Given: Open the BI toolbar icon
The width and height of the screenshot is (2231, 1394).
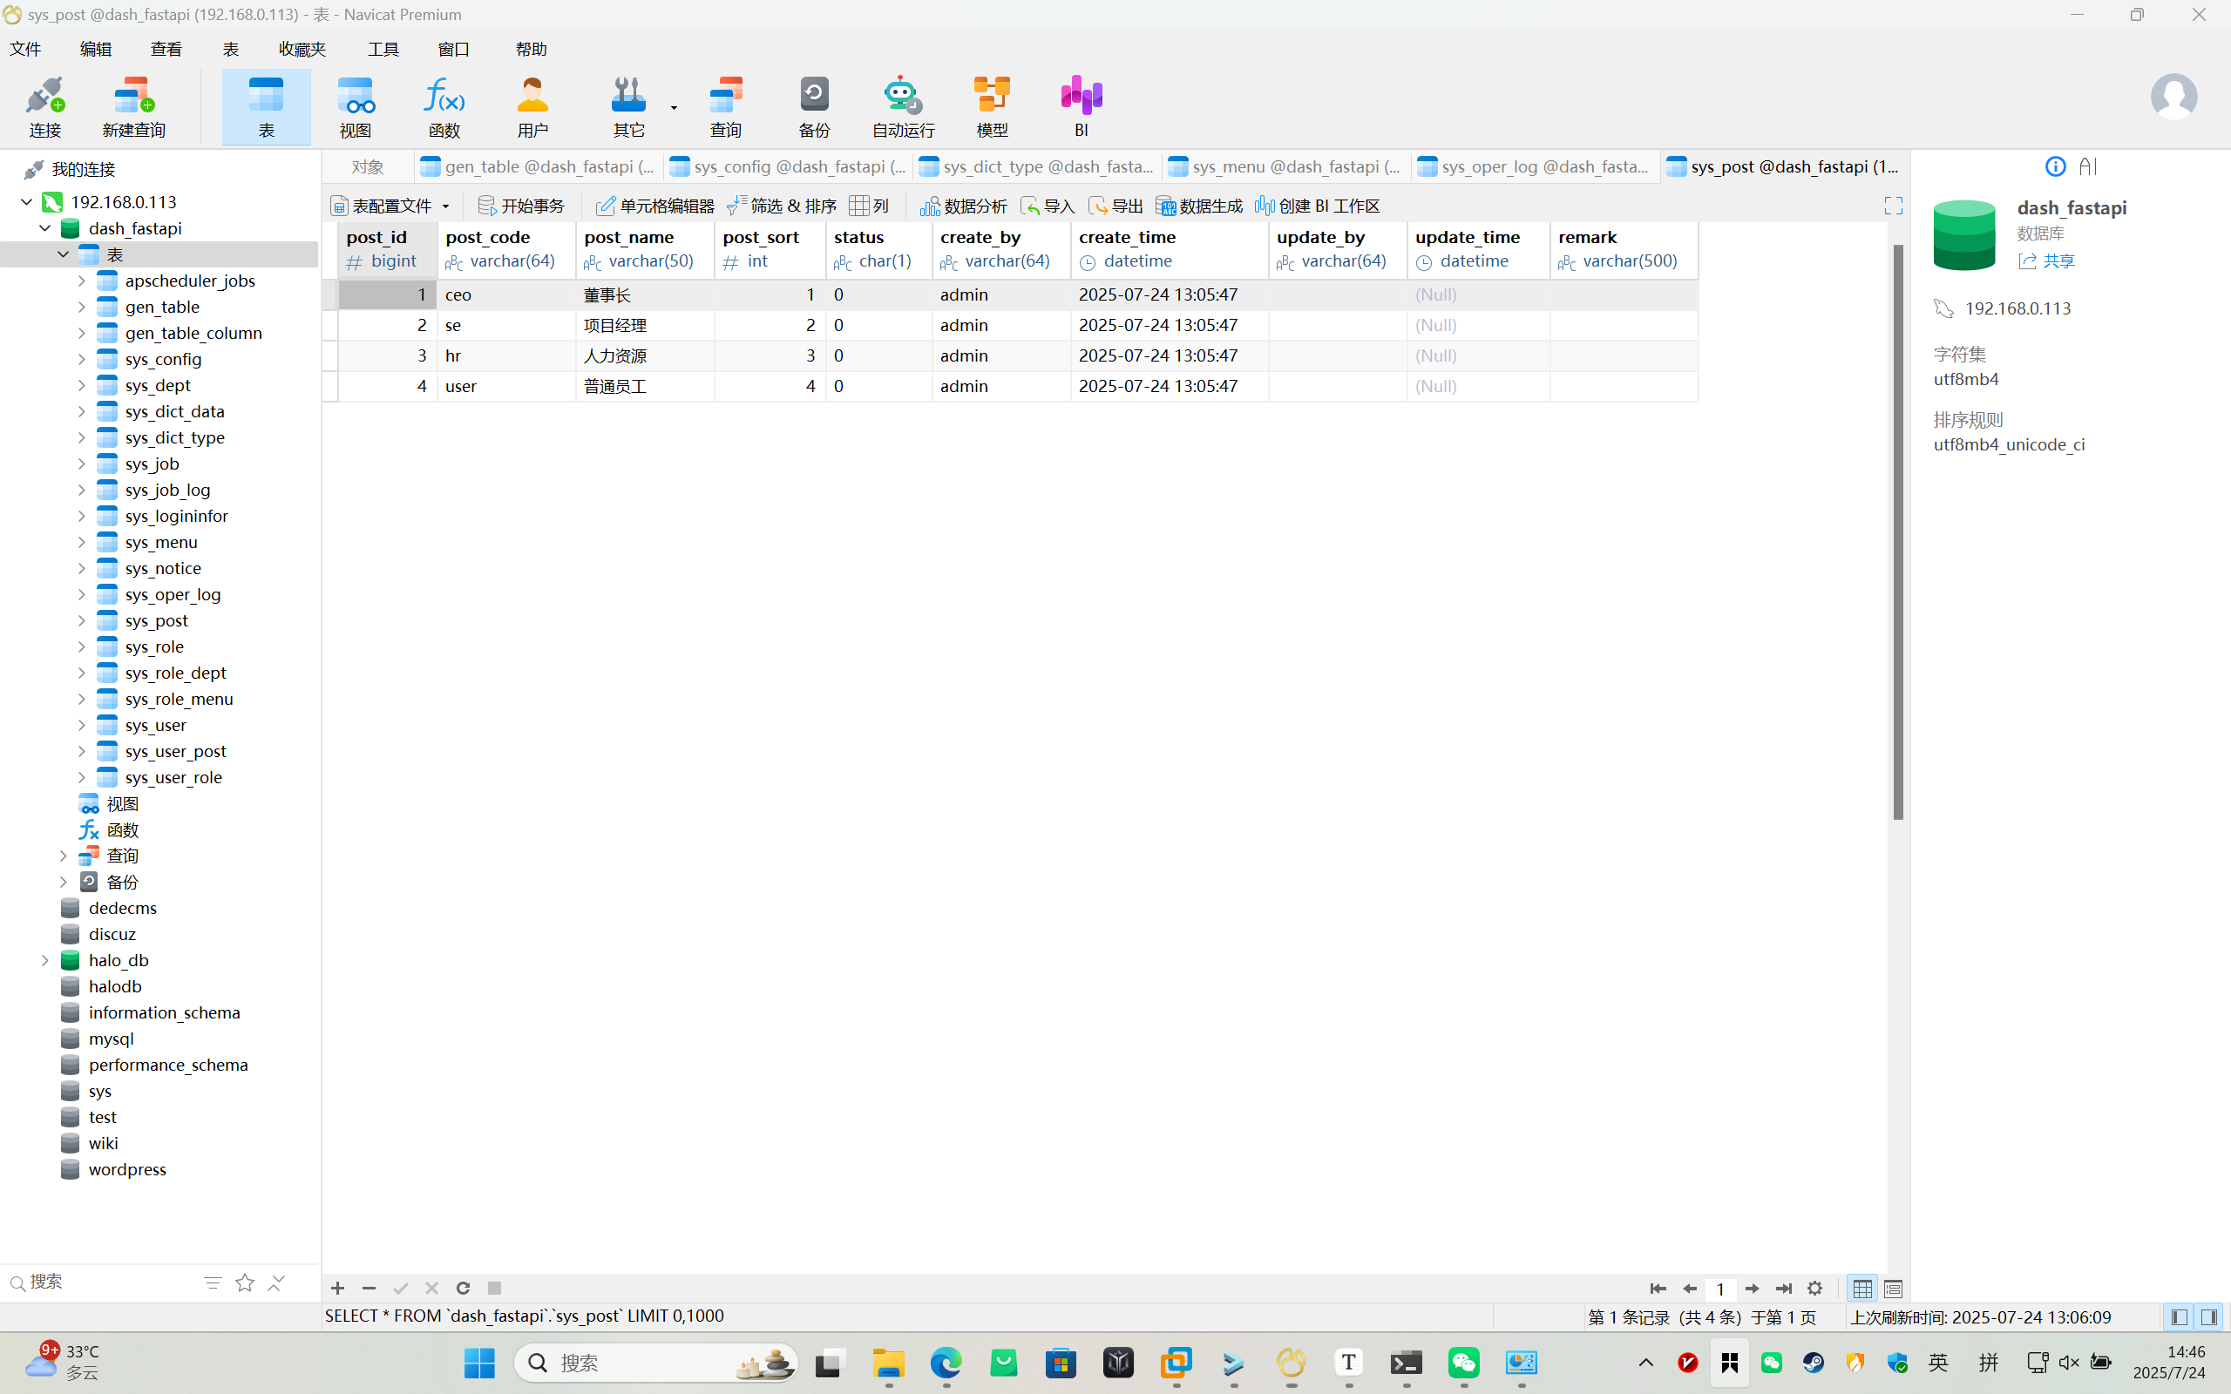Looking at the screenshot, I should point(1082,107).
